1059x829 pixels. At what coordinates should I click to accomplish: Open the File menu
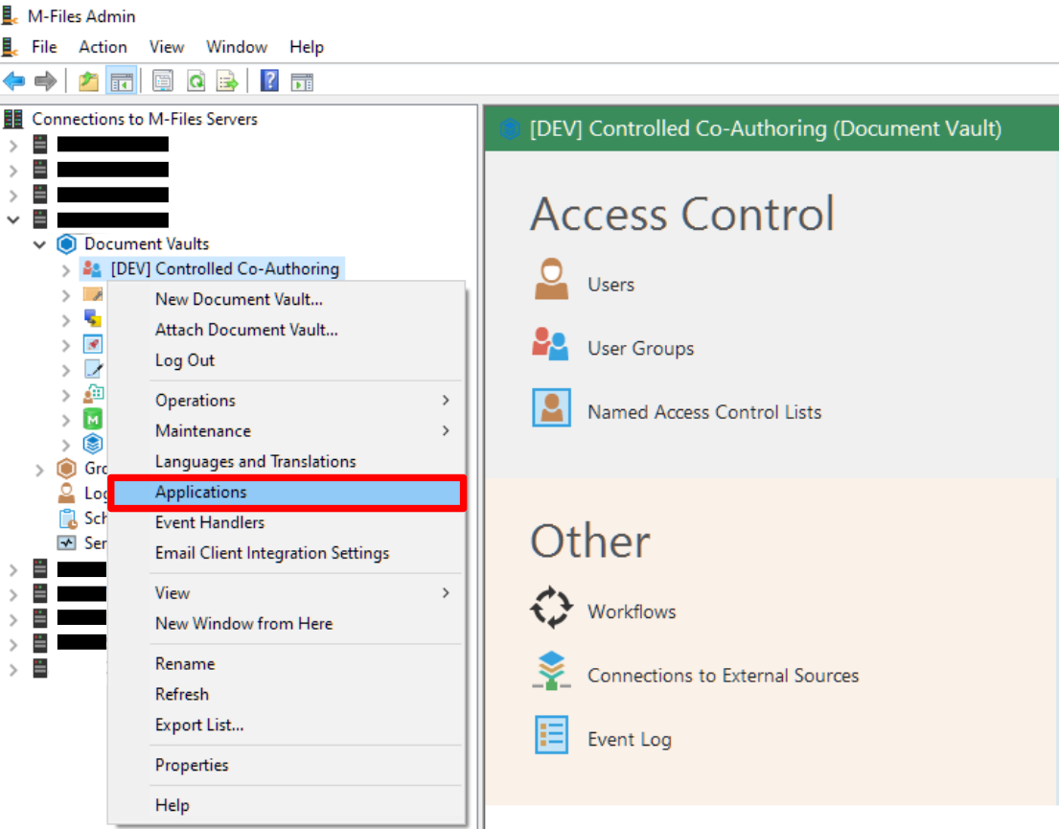pyautogui.click(x=44, y=47)
